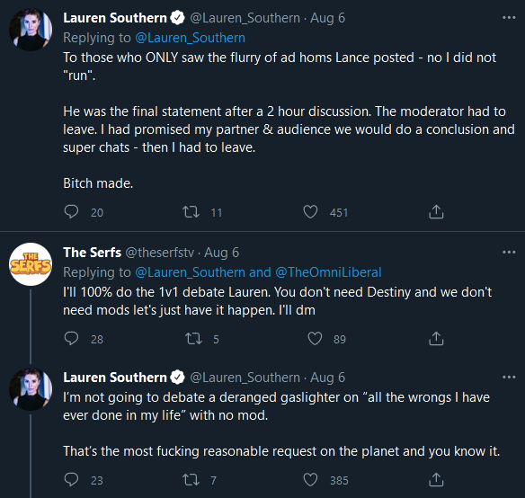The image size is (525, 498).
Task: Reply to The Serfs tweet
Action: point(71,339)
